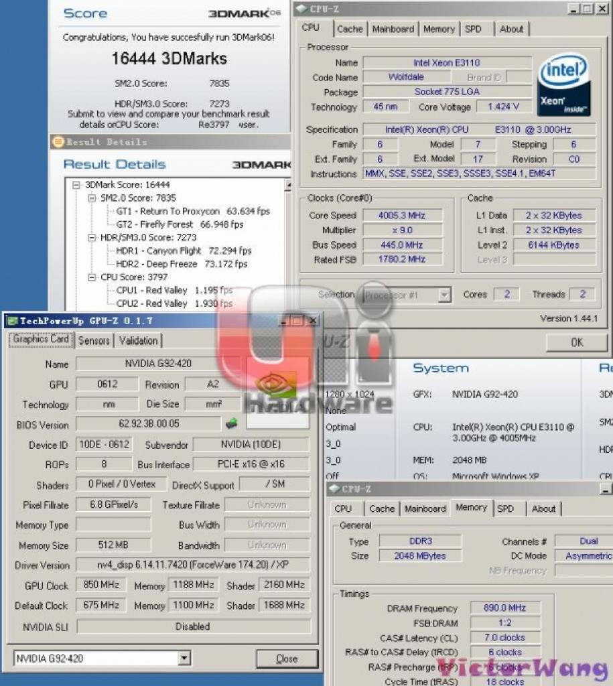Open Memory tab in top CPU-Z
This screenshot has width=613, height=686.
click(439, 29)
